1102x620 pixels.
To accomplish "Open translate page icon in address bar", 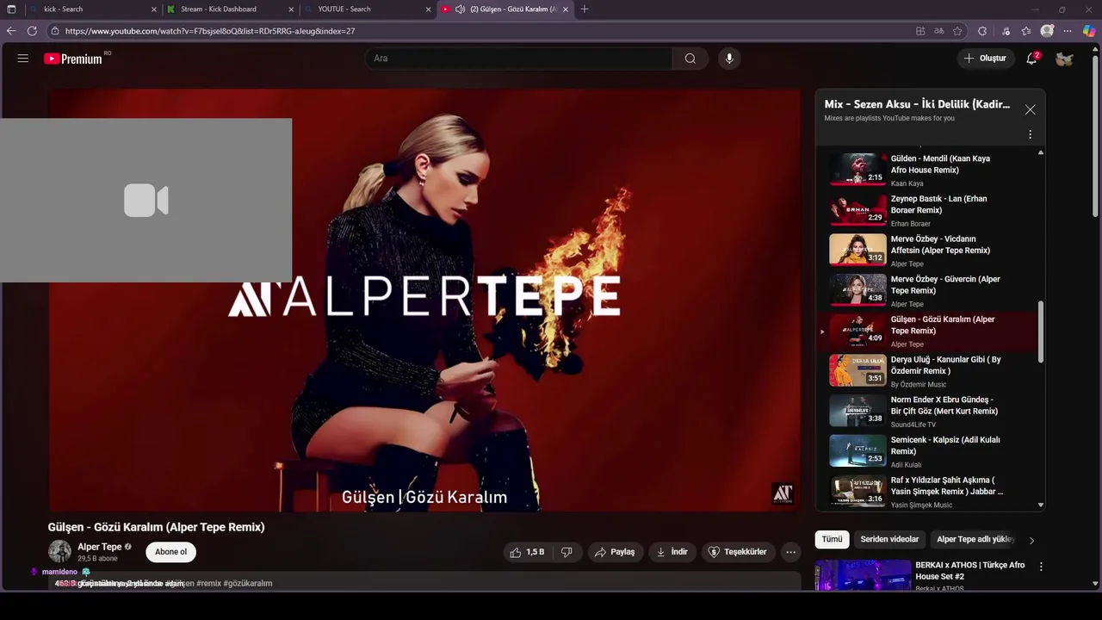I will (939, 31).
